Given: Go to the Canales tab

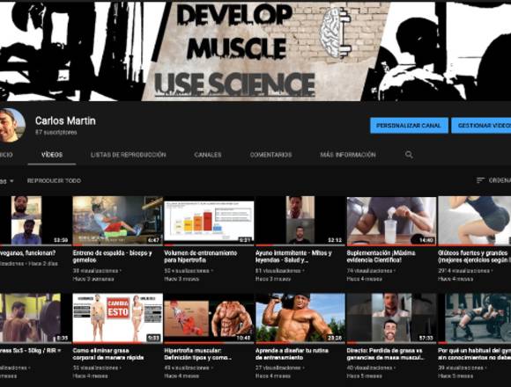Looking at the screenshot, I should [x=208, y=155].
